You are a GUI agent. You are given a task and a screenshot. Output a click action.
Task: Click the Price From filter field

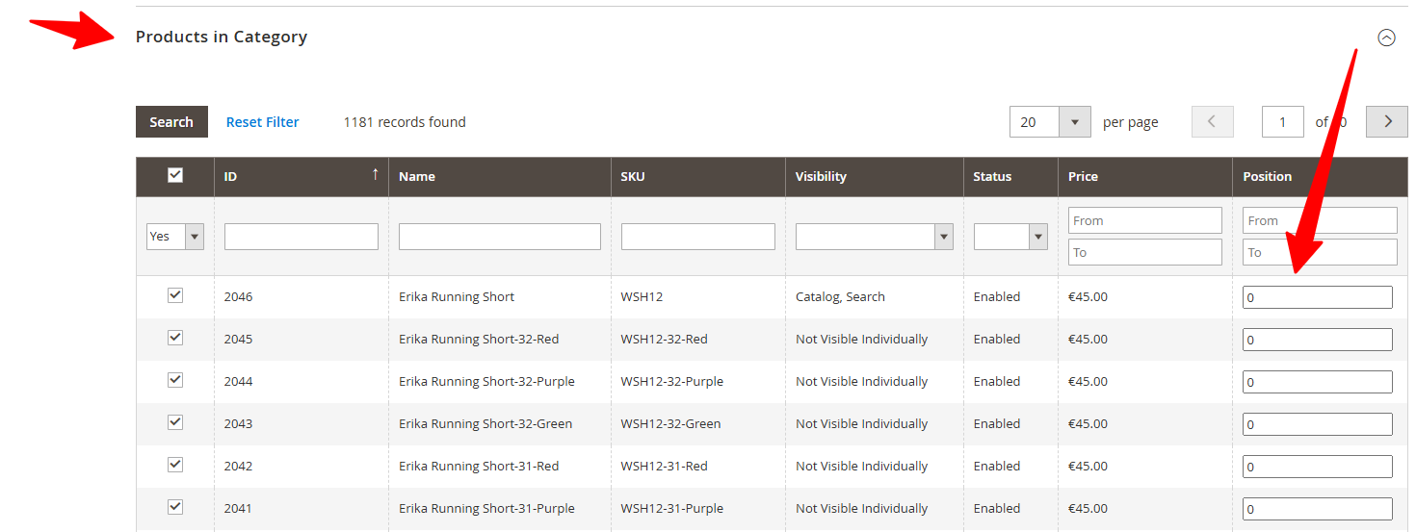(1144, 220)
